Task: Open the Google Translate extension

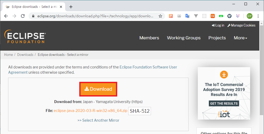Action: (x=187, y=16)
